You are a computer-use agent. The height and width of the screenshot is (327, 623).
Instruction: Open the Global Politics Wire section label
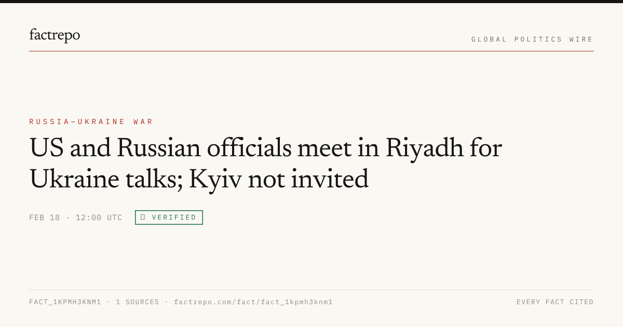click(x=532, y=39)
